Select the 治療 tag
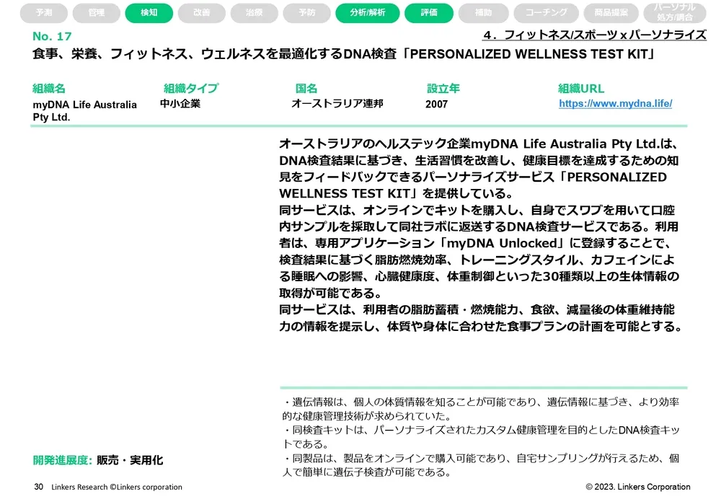721x499 pixels. (x=255, y=13)
